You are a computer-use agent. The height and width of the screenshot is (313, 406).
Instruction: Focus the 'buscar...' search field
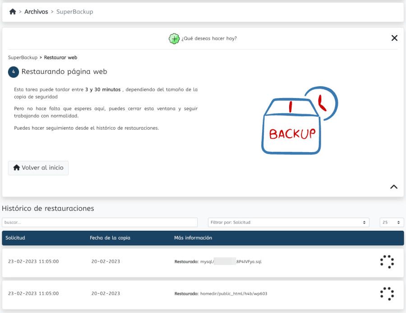point(100,223)
